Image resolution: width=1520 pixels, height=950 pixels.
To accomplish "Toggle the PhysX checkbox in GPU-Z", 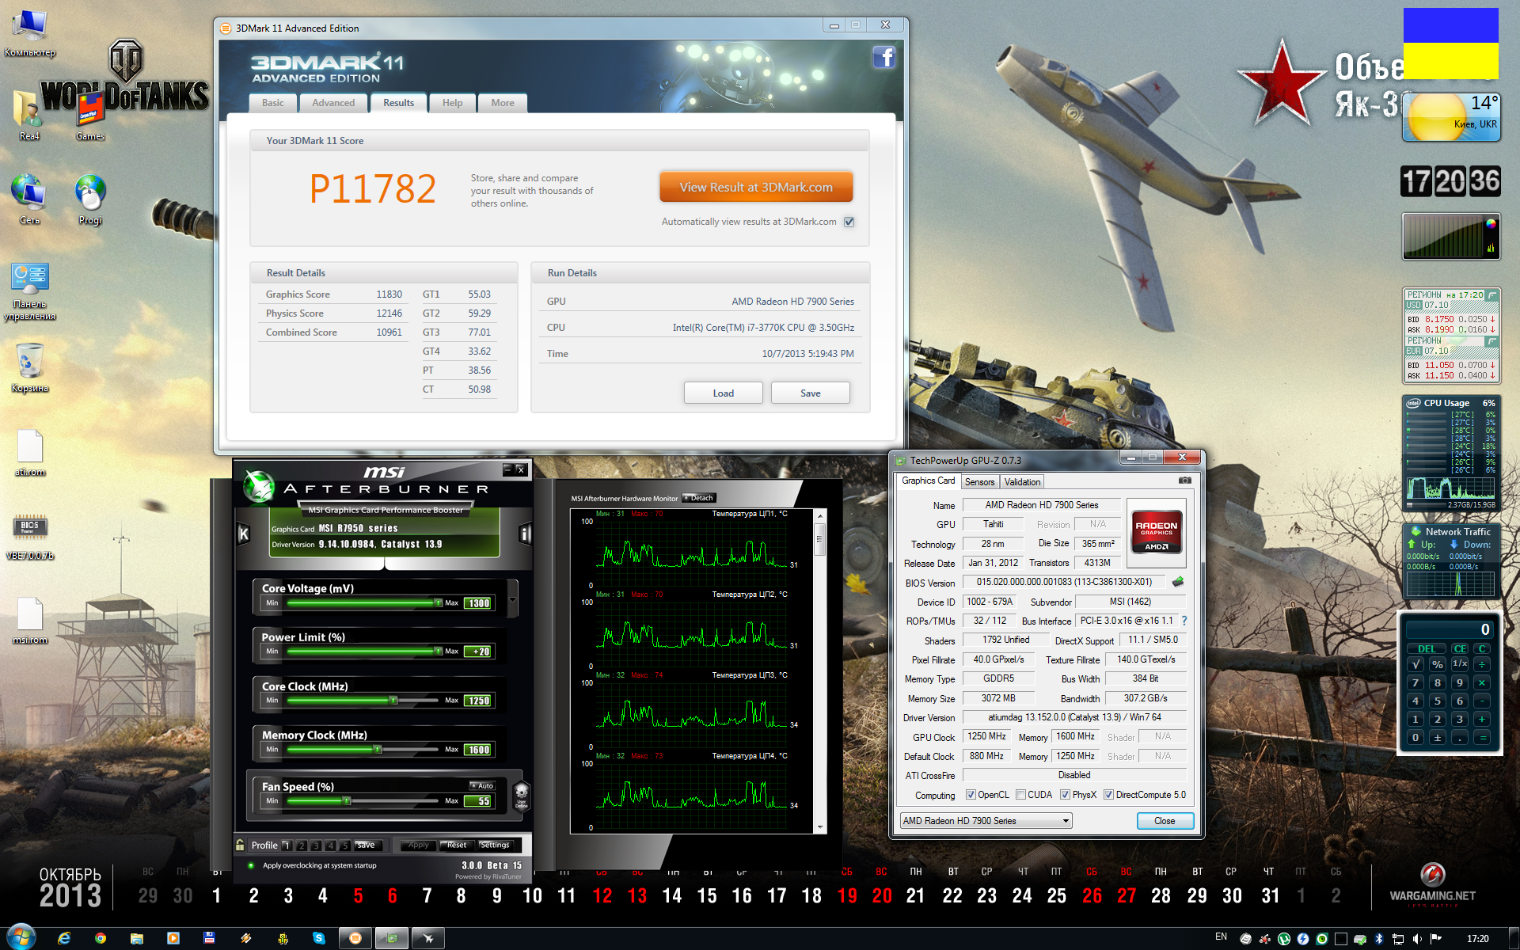I will tap(1065, 795).
